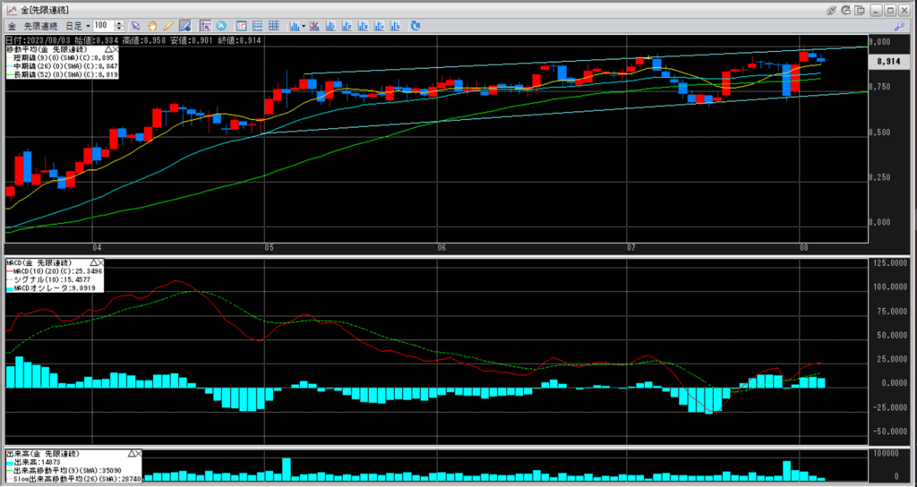This screenshot has width=917, height=487.
Task: Toggle the crosshair cursor button
Action: 205,26
